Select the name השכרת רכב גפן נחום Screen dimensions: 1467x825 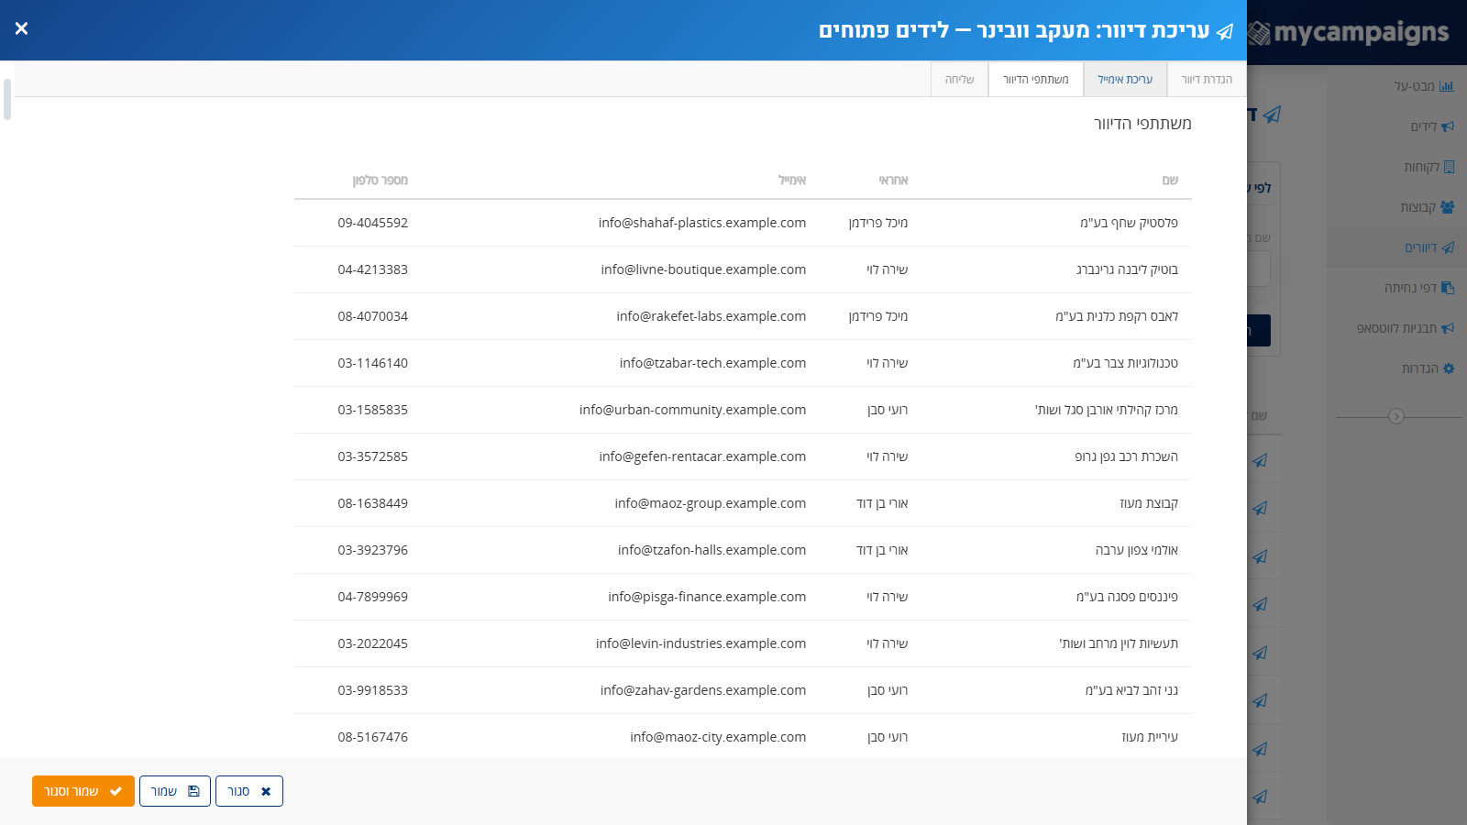(1127, 456)
